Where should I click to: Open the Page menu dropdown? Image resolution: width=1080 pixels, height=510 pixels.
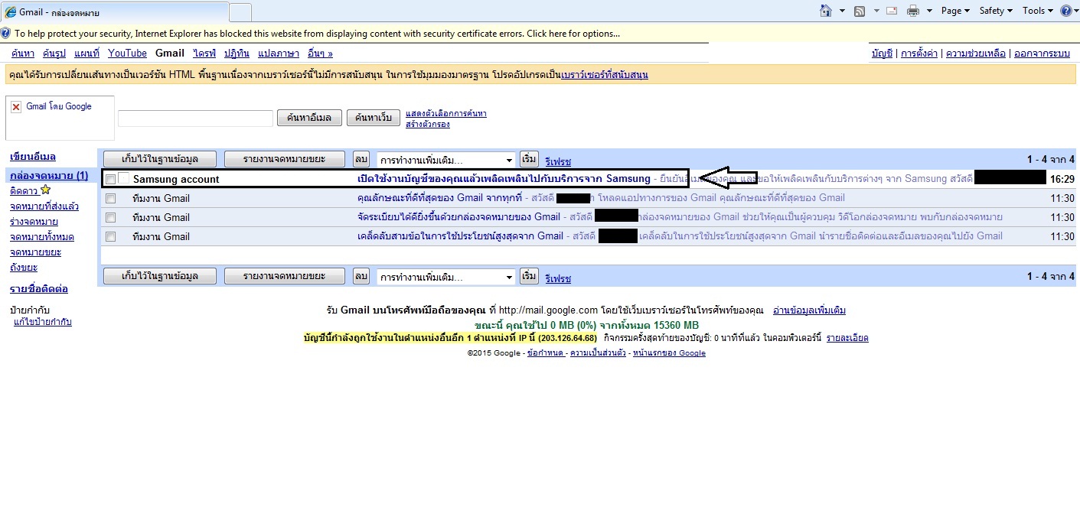(955, 11)
